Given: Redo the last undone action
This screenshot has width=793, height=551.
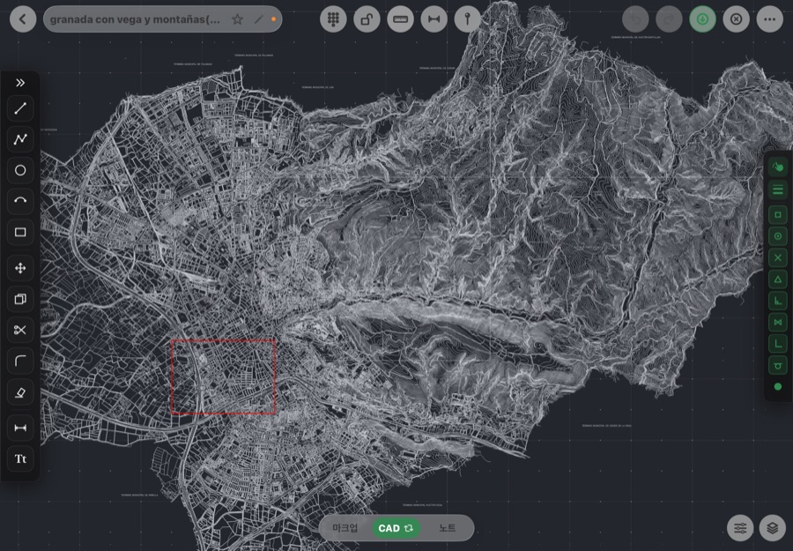Looking at the screenshot, I should click(x=669, y=19).
